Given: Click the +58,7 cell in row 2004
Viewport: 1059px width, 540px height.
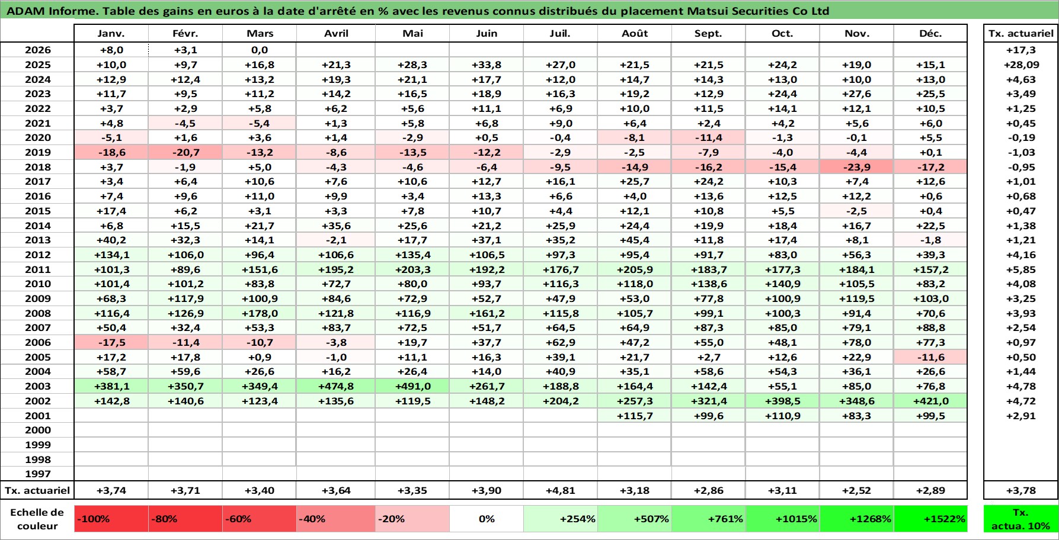Looking at the screenshot, I should (111, 371).
